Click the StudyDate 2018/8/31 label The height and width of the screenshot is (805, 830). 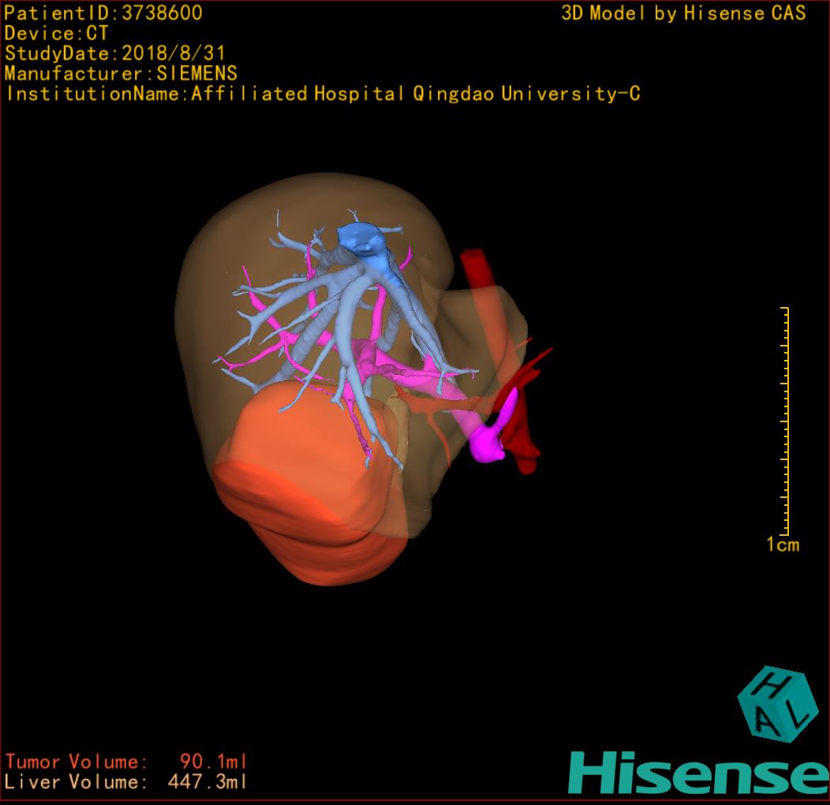(x=115, y=54)
